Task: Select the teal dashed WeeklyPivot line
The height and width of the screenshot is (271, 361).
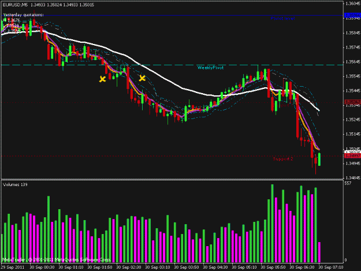Action: [x=172, y=65]
